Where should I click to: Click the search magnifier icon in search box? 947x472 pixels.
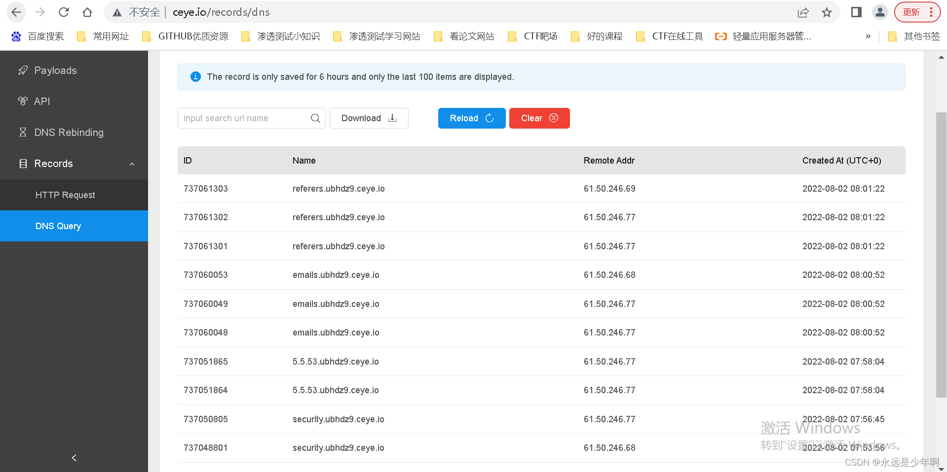315,118
